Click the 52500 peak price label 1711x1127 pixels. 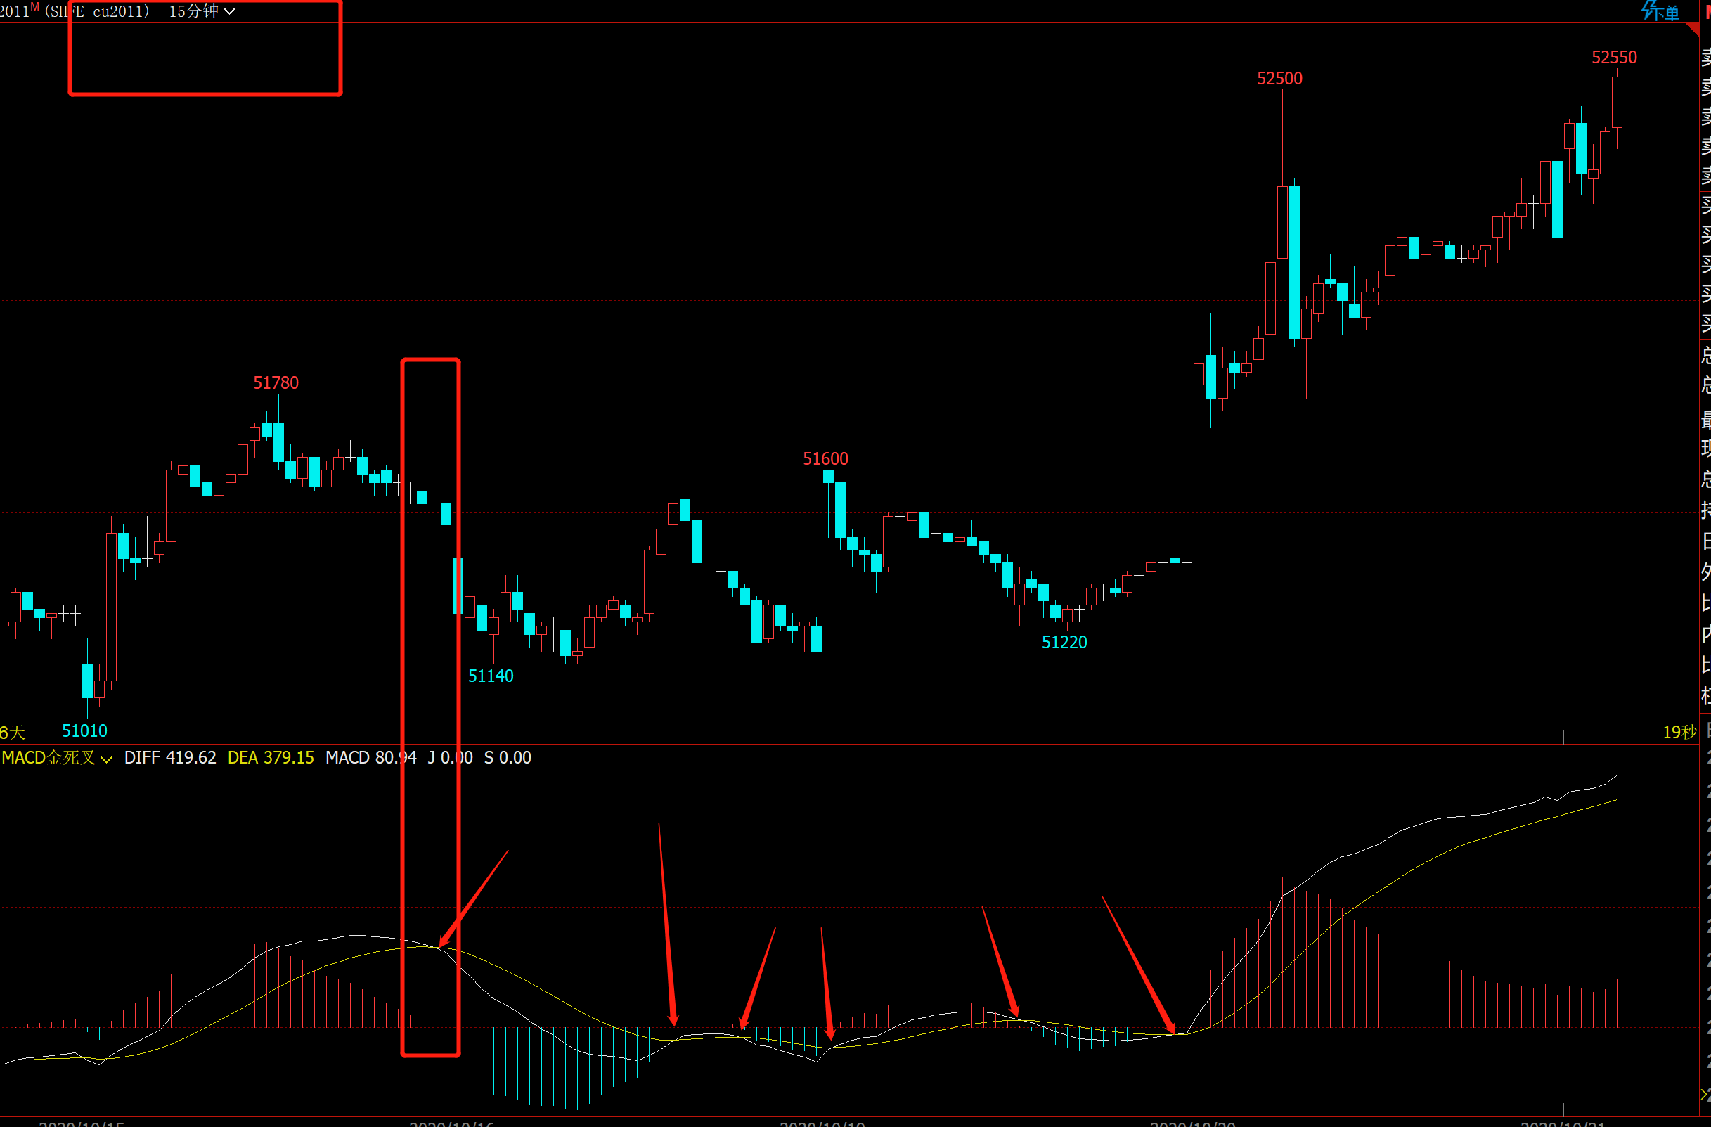[1279, 79]
